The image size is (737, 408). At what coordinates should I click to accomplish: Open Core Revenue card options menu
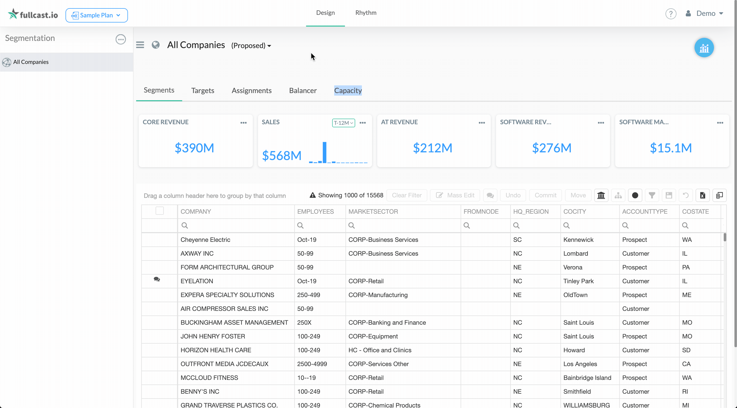[x=243, y=122]
